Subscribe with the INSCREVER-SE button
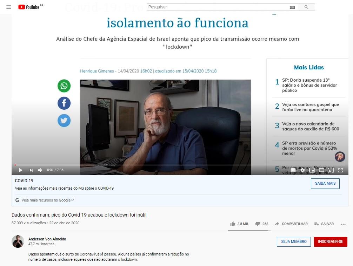This screenshot has width=353, height=266. [331, 242]
